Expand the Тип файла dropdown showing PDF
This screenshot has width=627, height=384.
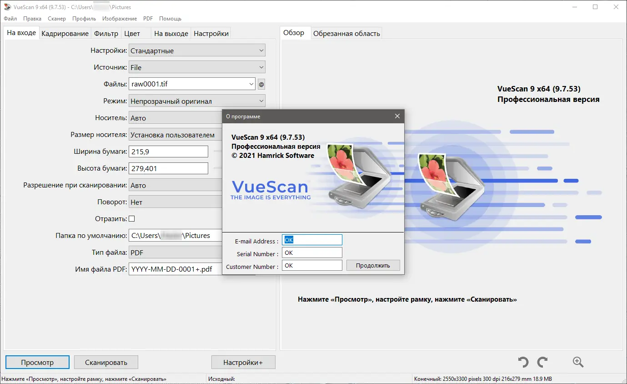click(176, 253)
